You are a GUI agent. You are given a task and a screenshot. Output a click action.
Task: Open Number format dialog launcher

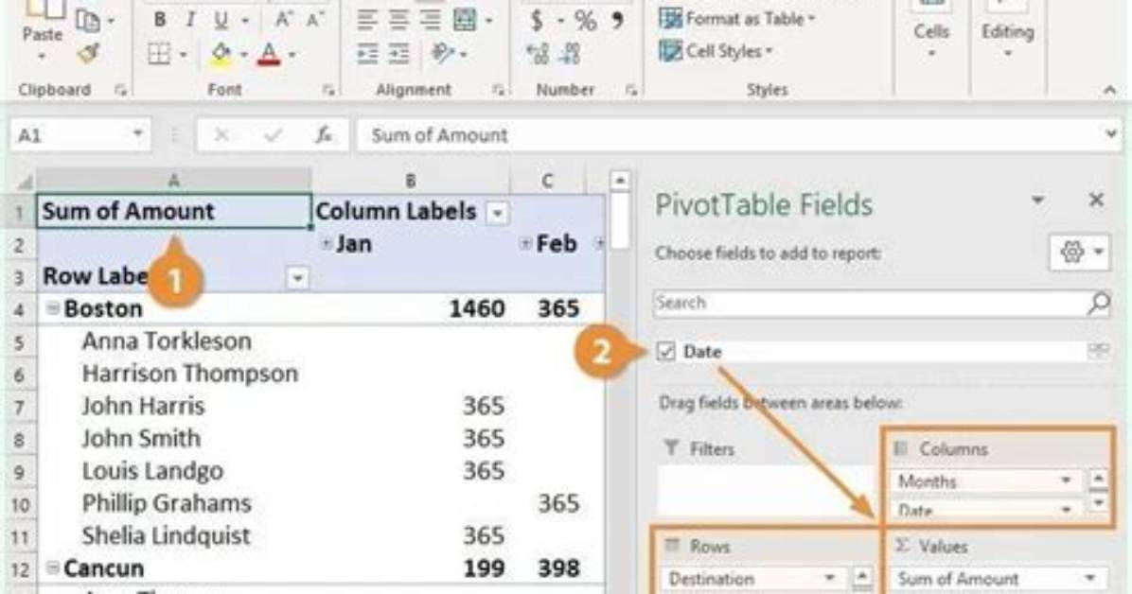[x=631, y=90]
